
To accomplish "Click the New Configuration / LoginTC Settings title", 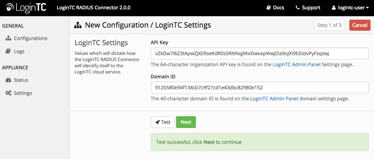I will 148,25.
